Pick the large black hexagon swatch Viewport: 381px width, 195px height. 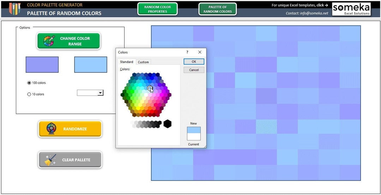tap(168, 124)
